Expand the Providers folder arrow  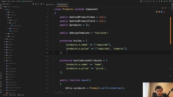tap(6, 36)
